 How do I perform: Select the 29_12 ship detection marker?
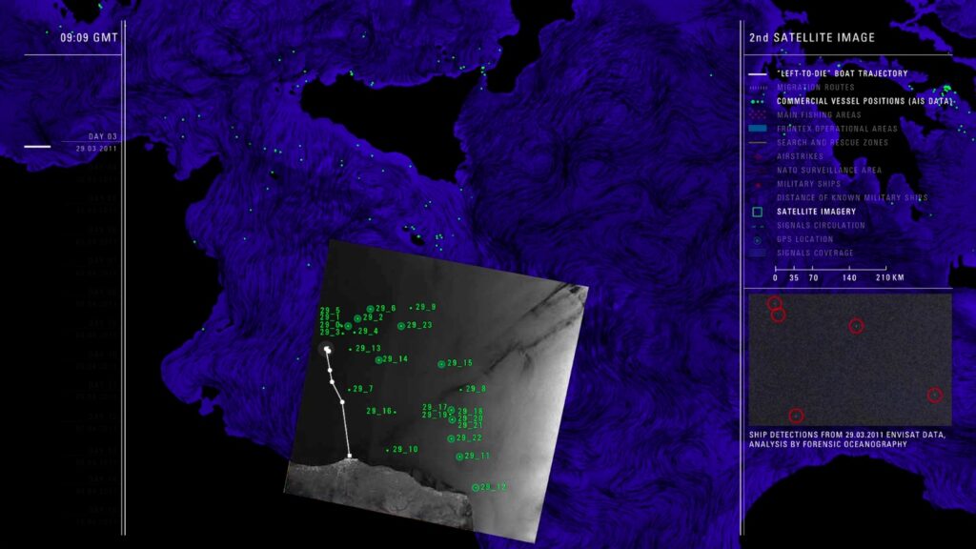tap(475, 488)
